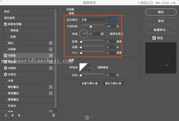Click the 杂色 noise slider handle
The width and height of the screenshot is (179, 121).
pos(81,75)
